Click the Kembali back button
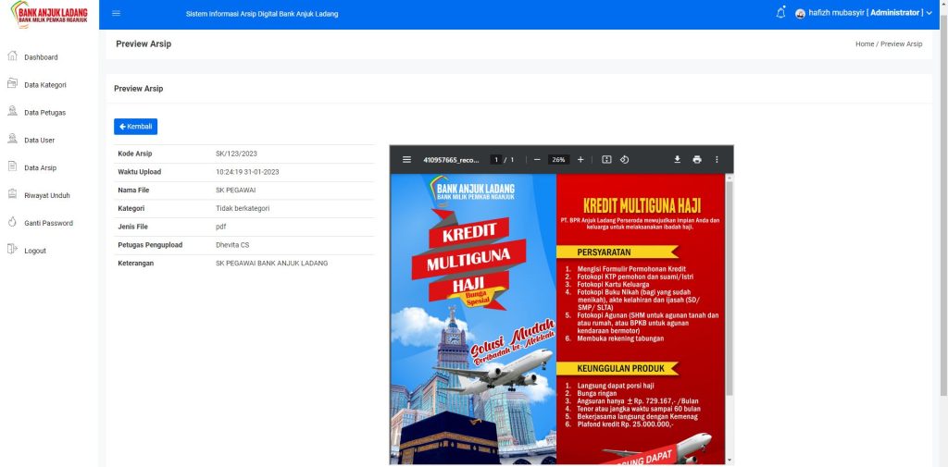The width and height of the screenshot is (948, 467). [x=135, y=127]
